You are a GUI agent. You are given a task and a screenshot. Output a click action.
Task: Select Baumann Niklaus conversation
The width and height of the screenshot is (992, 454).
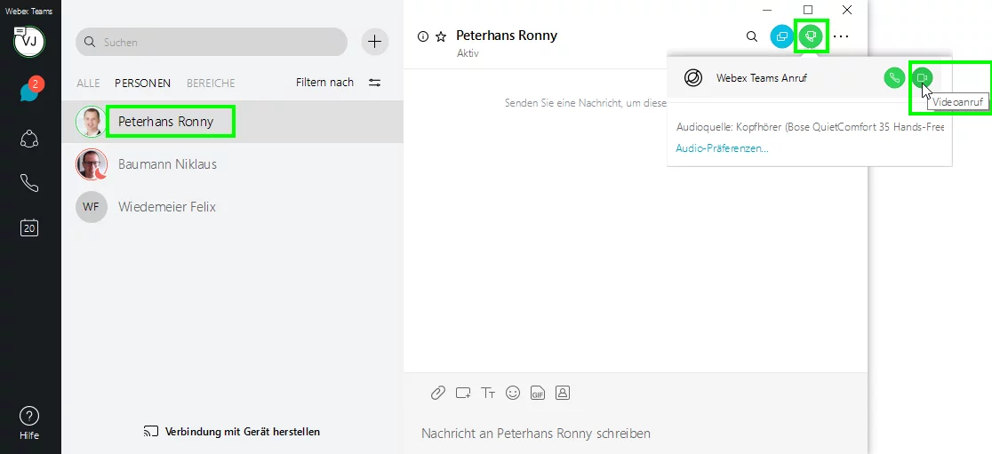click(167, 164)
